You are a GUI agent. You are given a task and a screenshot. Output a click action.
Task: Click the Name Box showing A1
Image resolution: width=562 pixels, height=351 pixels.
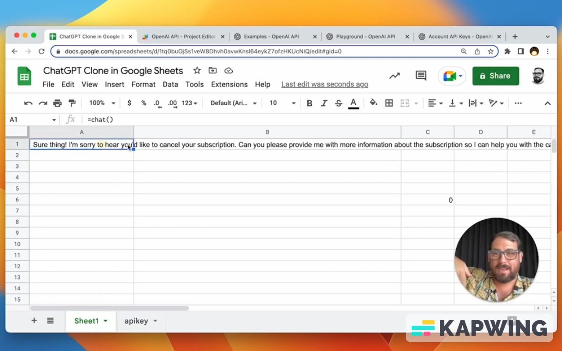point(33,119)
